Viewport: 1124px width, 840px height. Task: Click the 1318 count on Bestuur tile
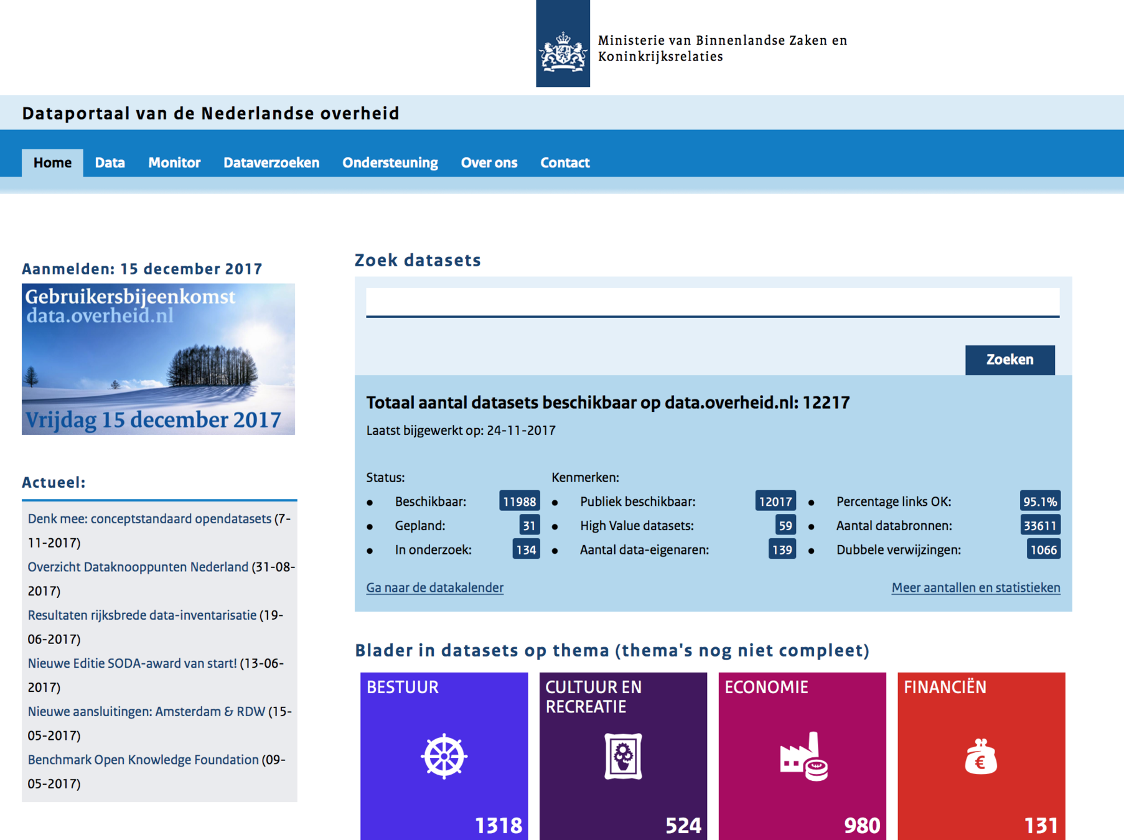click(x=499, y=826)
